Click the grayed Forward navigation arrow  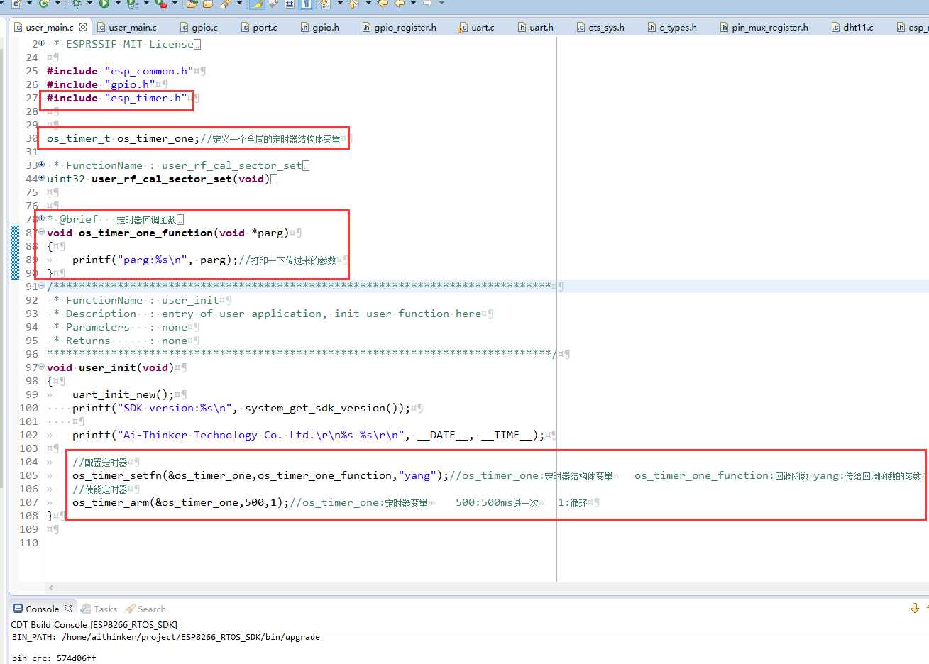coord(428,4)
